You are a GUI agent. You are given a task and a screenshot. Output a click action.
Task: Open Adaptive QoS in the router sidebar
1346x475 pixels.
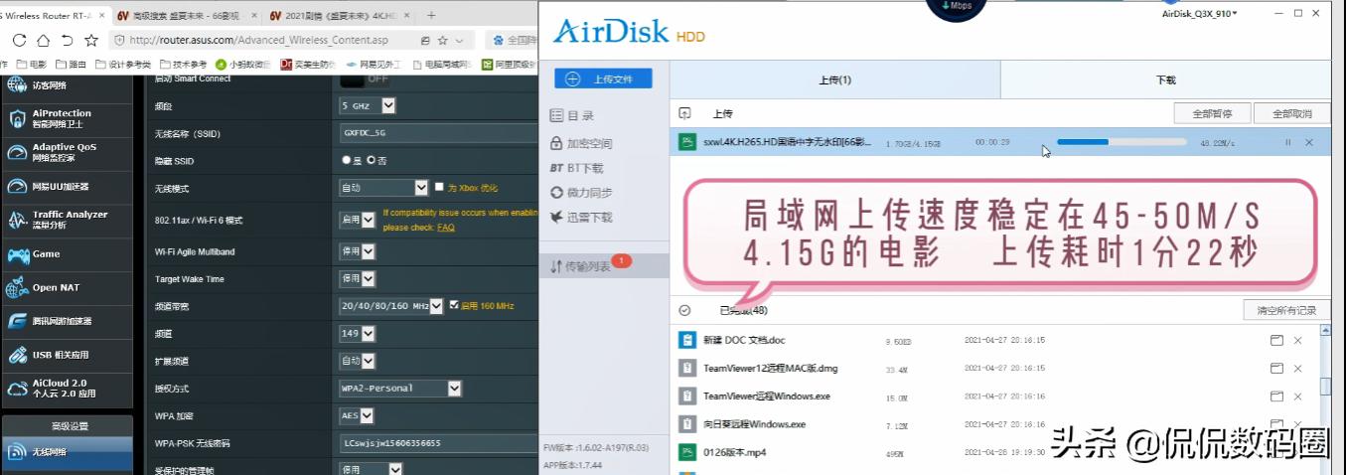pos(67,152)
